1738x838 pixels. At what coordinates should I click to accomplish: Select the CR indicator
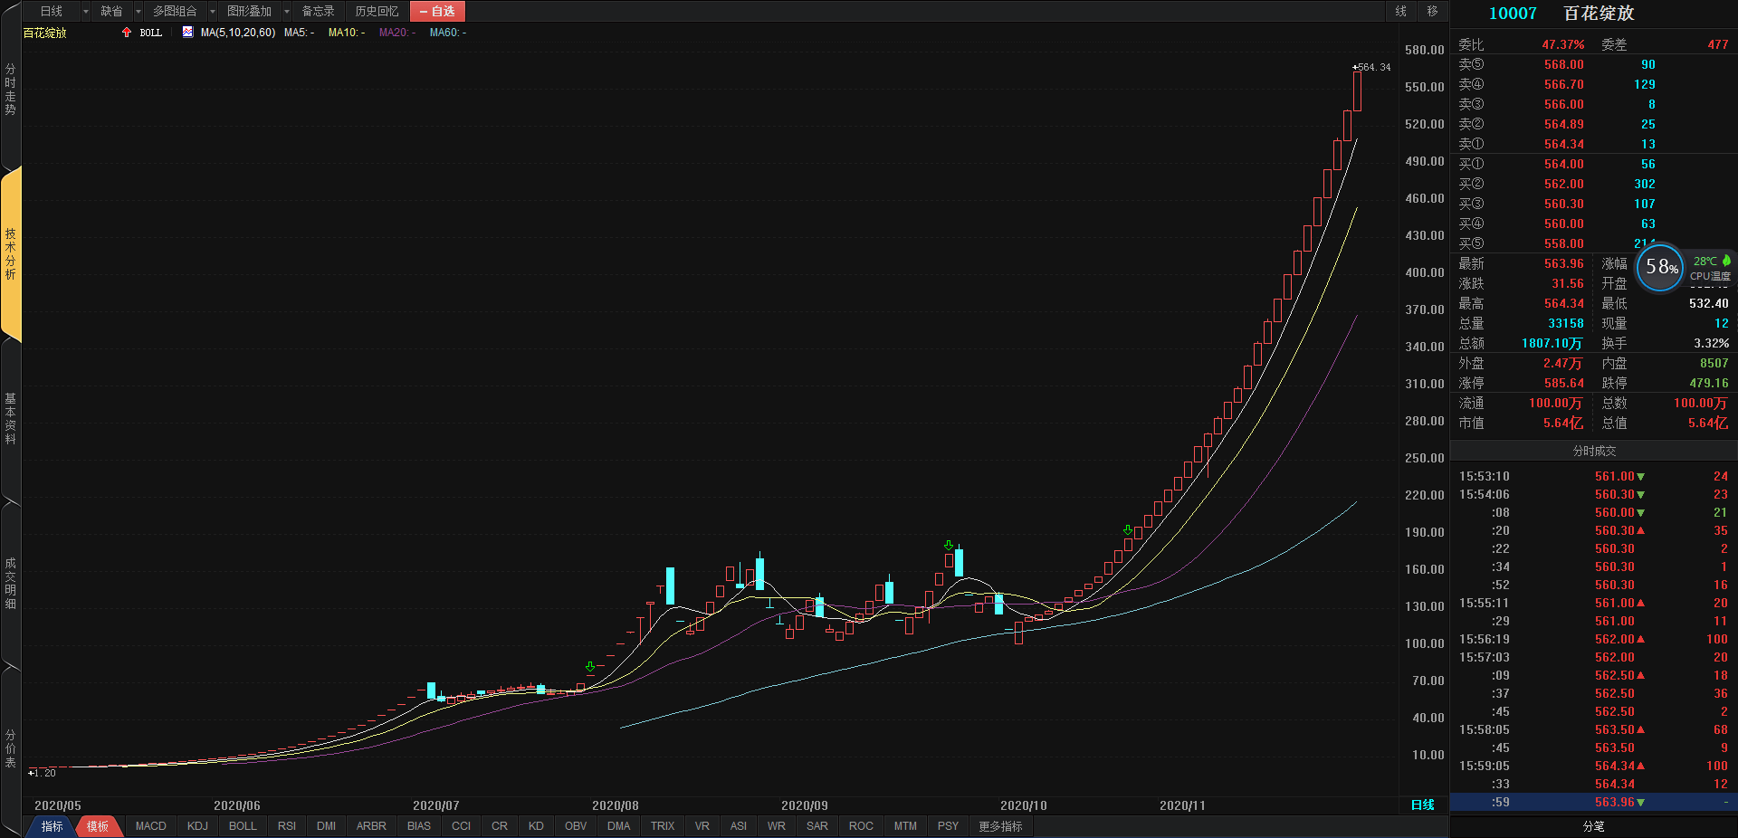point(500,826)
